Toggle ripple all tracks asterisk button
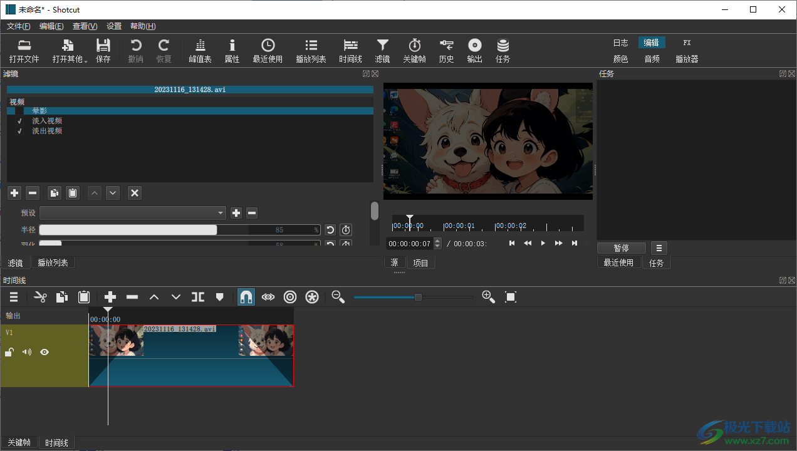The width and height of the screenshot is (797, 451). pyautogui.click(x=312, y=297)
